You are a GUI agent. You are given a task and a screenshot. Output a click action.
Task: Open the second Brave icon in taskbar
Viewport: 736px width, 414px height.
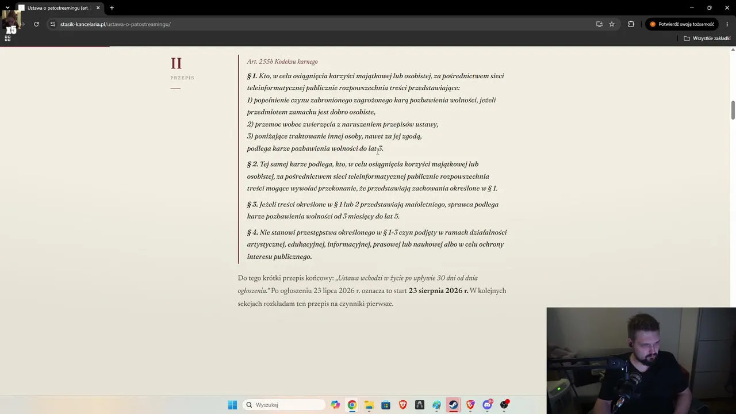[470, 405]
